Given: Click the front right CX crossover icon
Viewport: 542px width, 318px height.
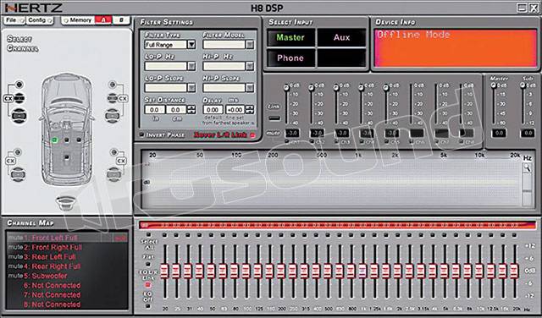Looking at the screenshot, I should [123, 99].
